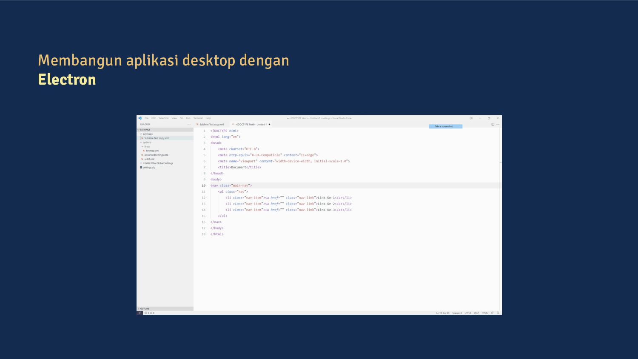Open the Go menu
The image size is (638, 359).
(x=182, y=118)
